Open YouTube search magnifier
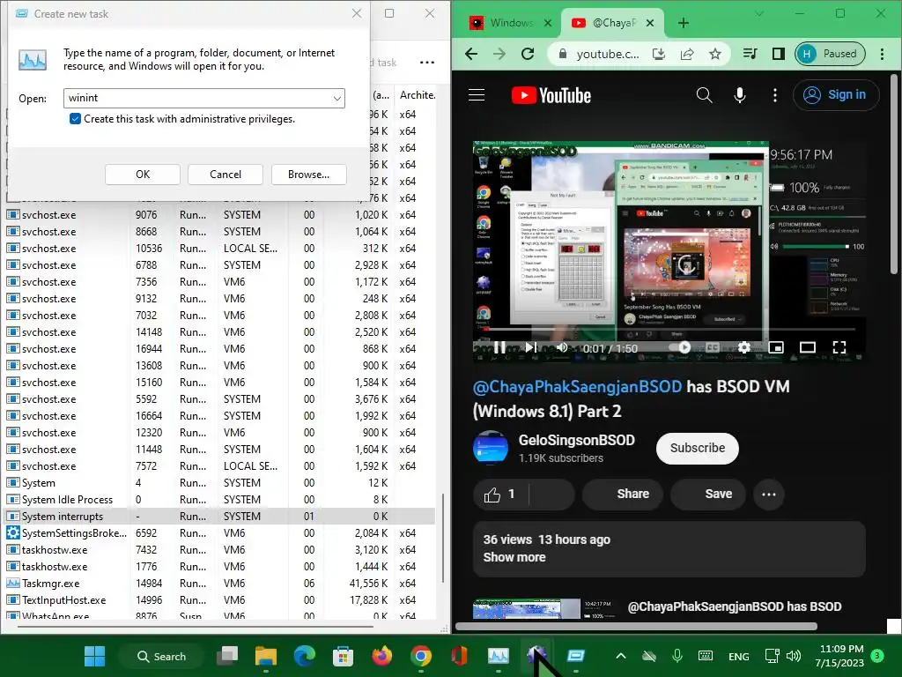This screenshot has height=677, width=902. coord(704,95)
